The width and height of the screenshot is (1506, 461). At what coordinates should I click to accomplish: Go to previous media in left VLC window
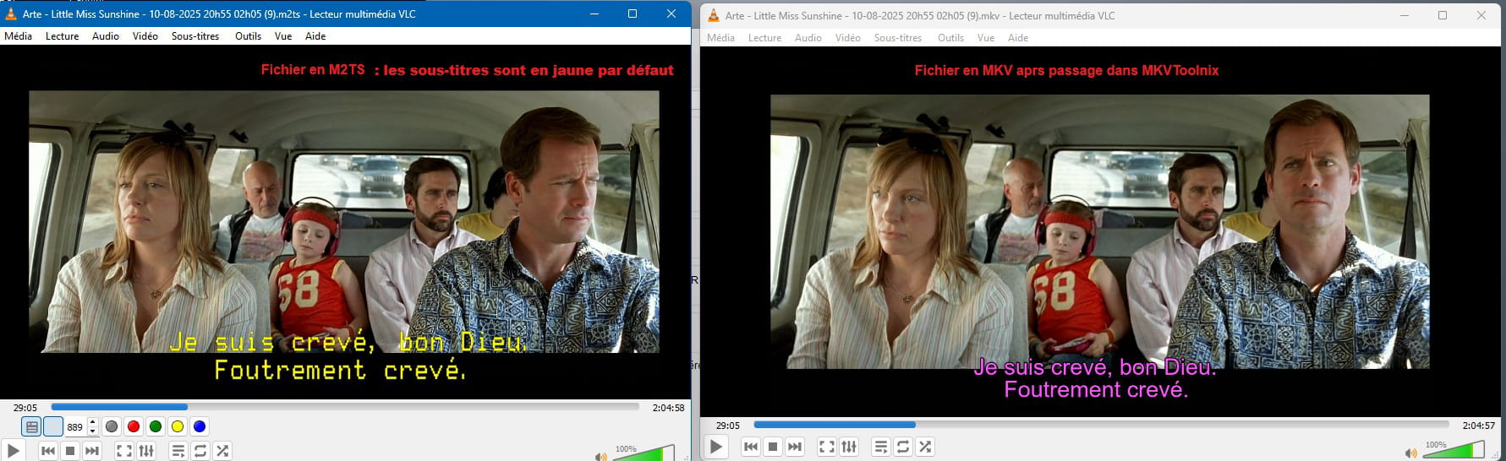(48, 451)
